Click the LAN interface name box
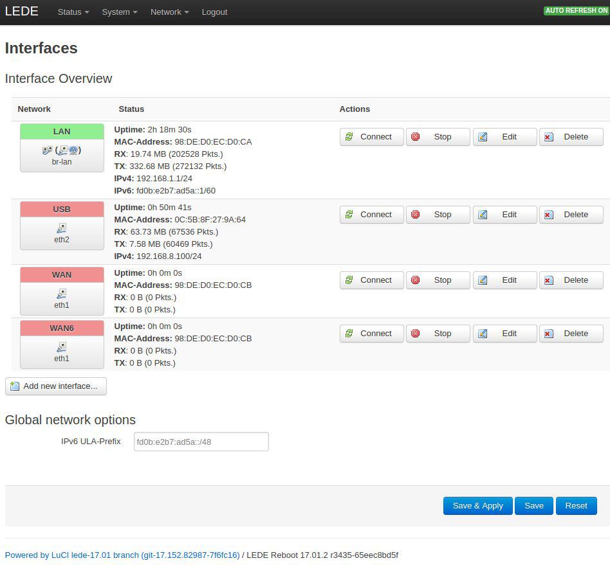 pyautogui.click(x=62, y=131)
